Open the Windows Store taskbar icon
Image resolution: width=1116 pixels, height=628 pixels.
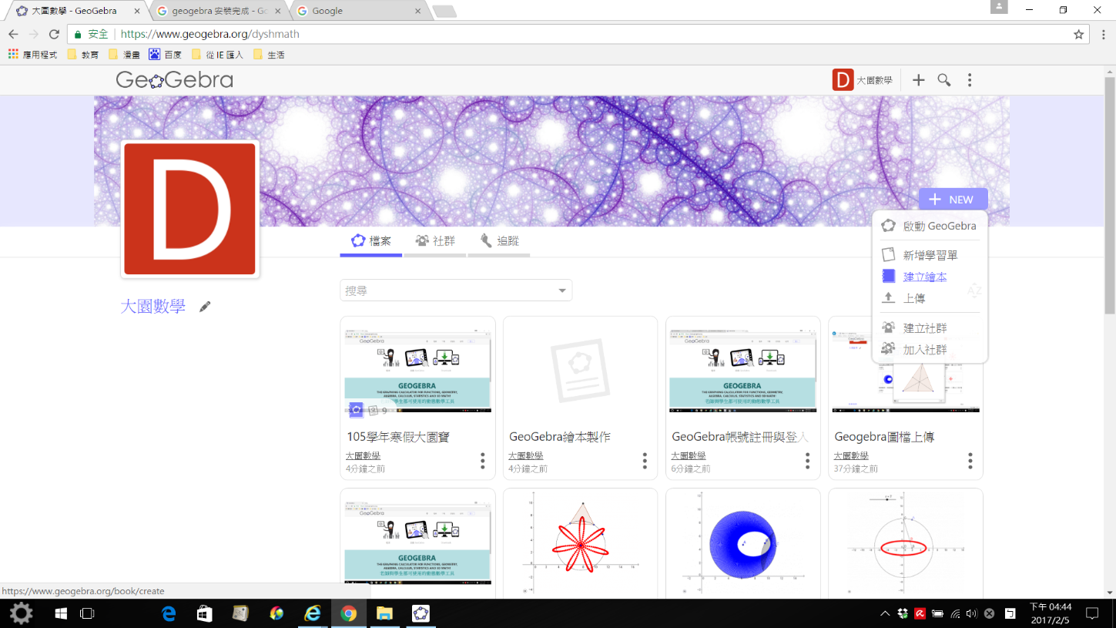[204, 613]
